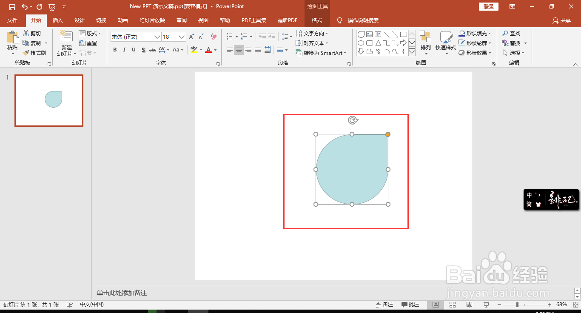Image resolution: width=581 pixels, height=313 pixels.
Task: Align text left icon
Action: 230,50
